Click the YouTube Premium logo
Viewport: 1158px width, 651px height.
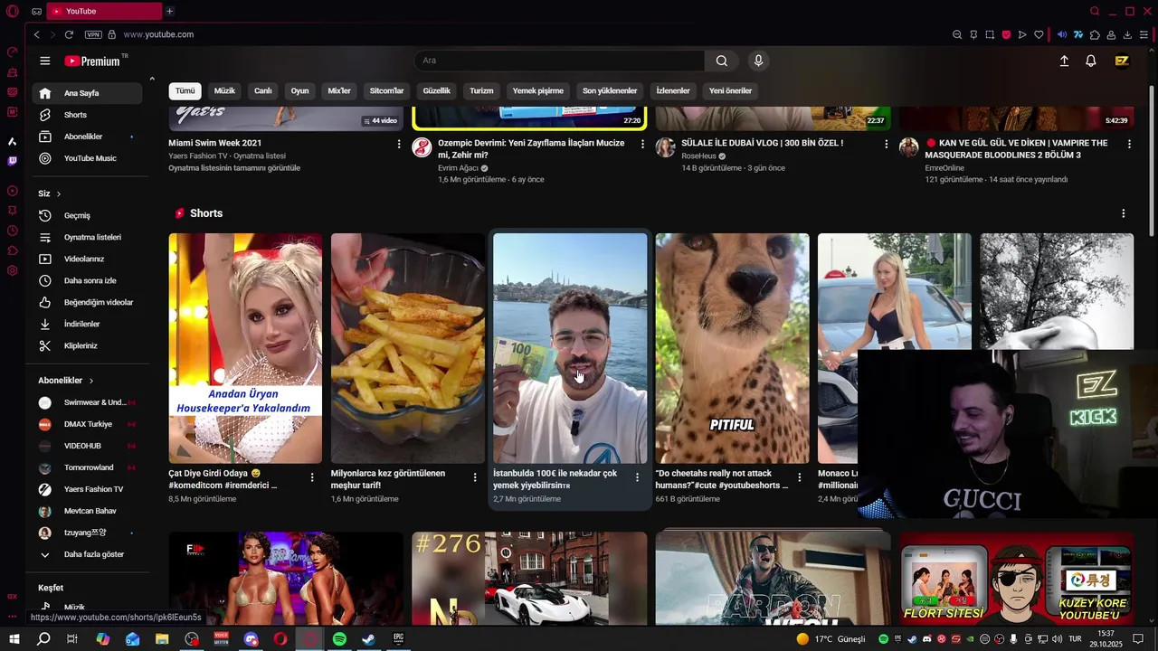93,61
